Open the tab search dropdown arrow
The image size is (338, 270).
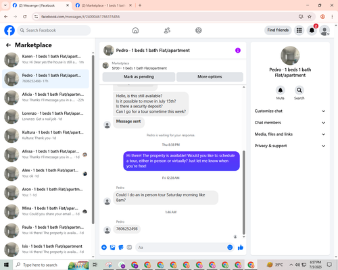[5, 5]
